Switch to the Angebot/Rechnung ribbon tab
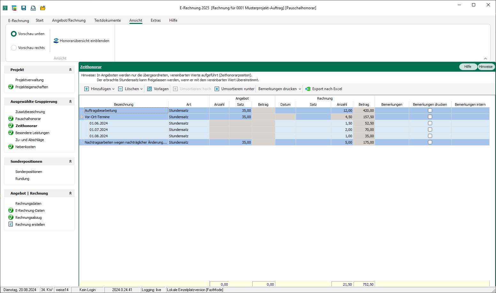Image resolution: width=496 pixels, height=293 pixels. 69,20
